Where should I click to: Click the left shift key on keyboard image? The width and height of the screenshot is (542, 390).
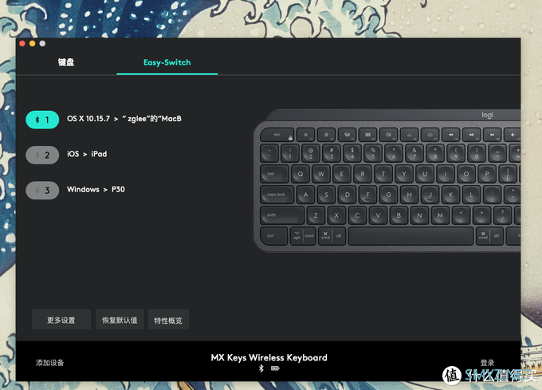[282, 215]
